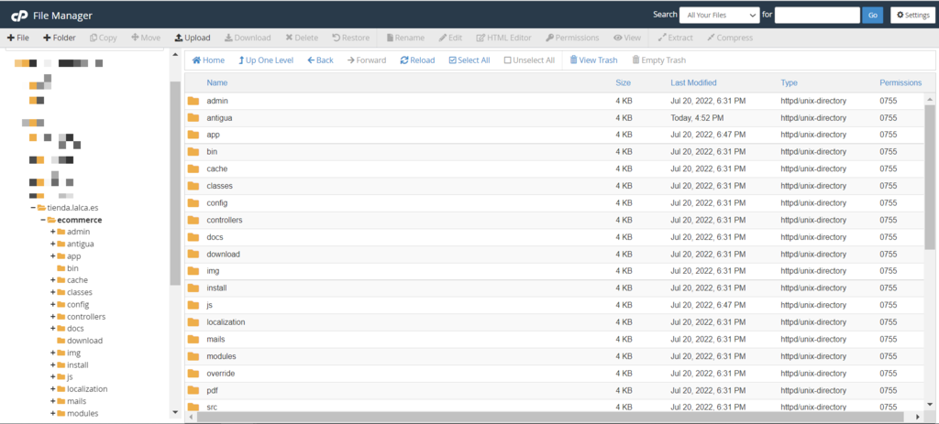939x424 pixels.
Task: Expand the antigua folder in tree
Action: pos(52,244)
